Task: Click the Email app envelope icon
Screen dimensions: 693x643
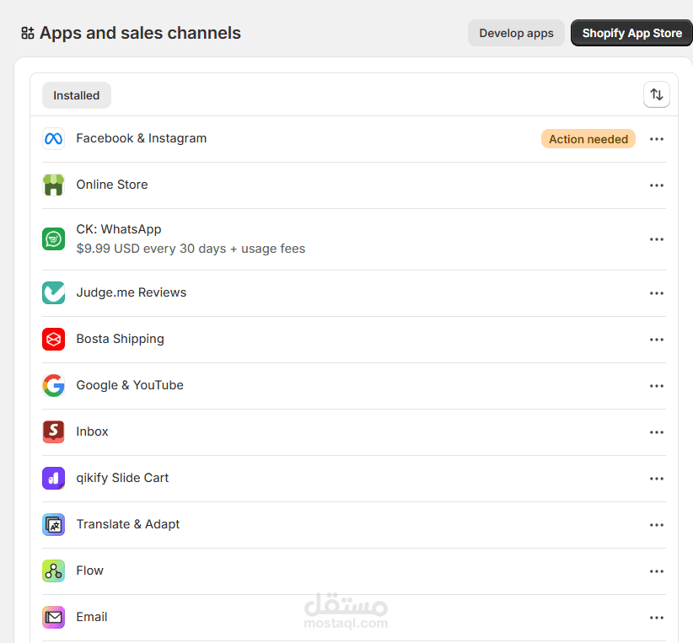Action: [53, 618]
